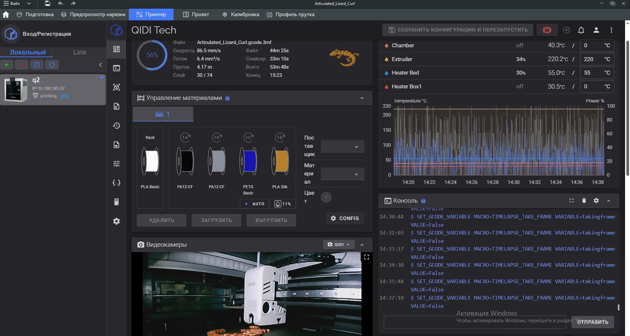Refresh the local printer list
Image resolution: width=630 pixels, height=336 pixels.
52,65
